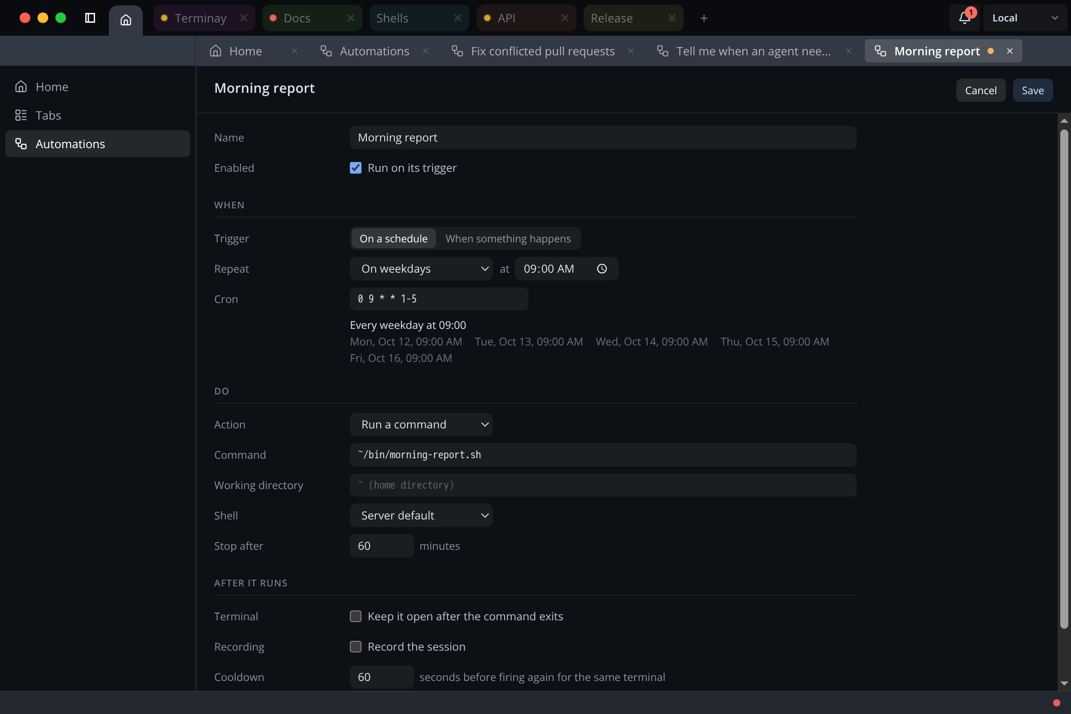The width and height of the screenshot is (1071, 714).
Task: Enable Record the session checkbox
Action: 356,647
